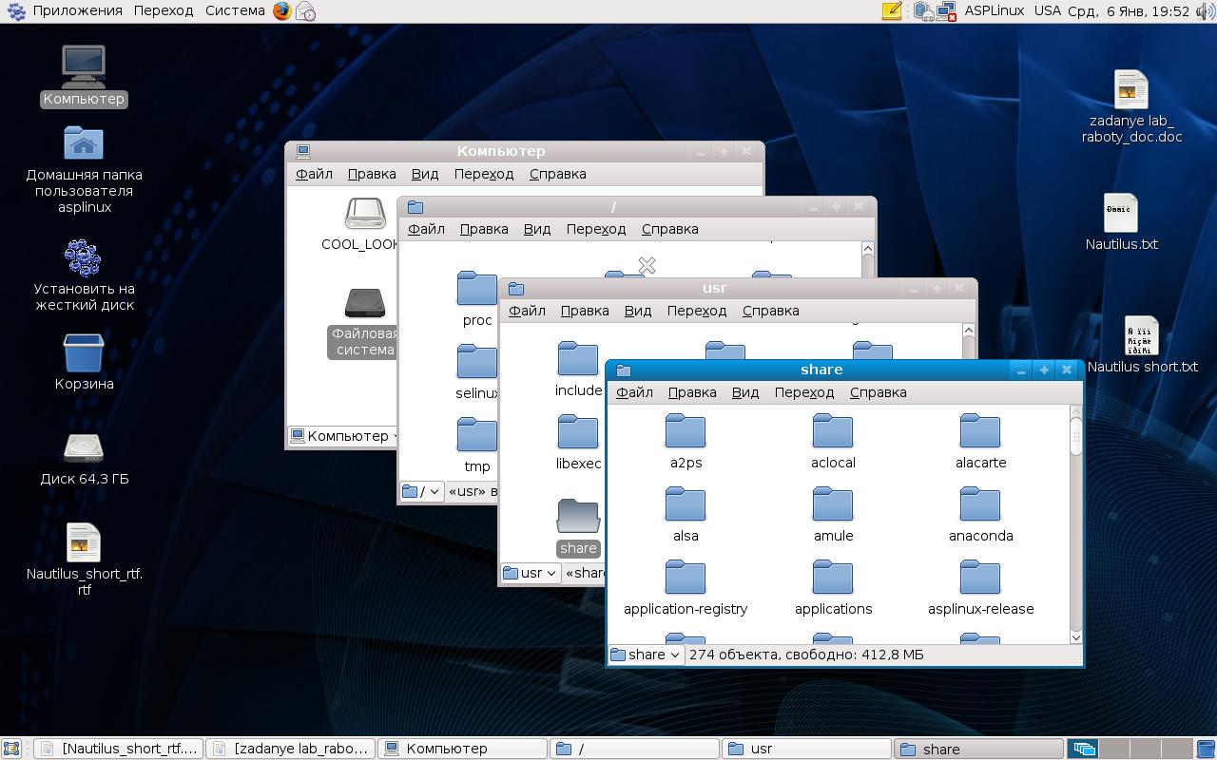Image resolution: width=1217 pixels, height=760 pixels.
Task: Open the Файл menu in share window
Action: coord(634,392)
